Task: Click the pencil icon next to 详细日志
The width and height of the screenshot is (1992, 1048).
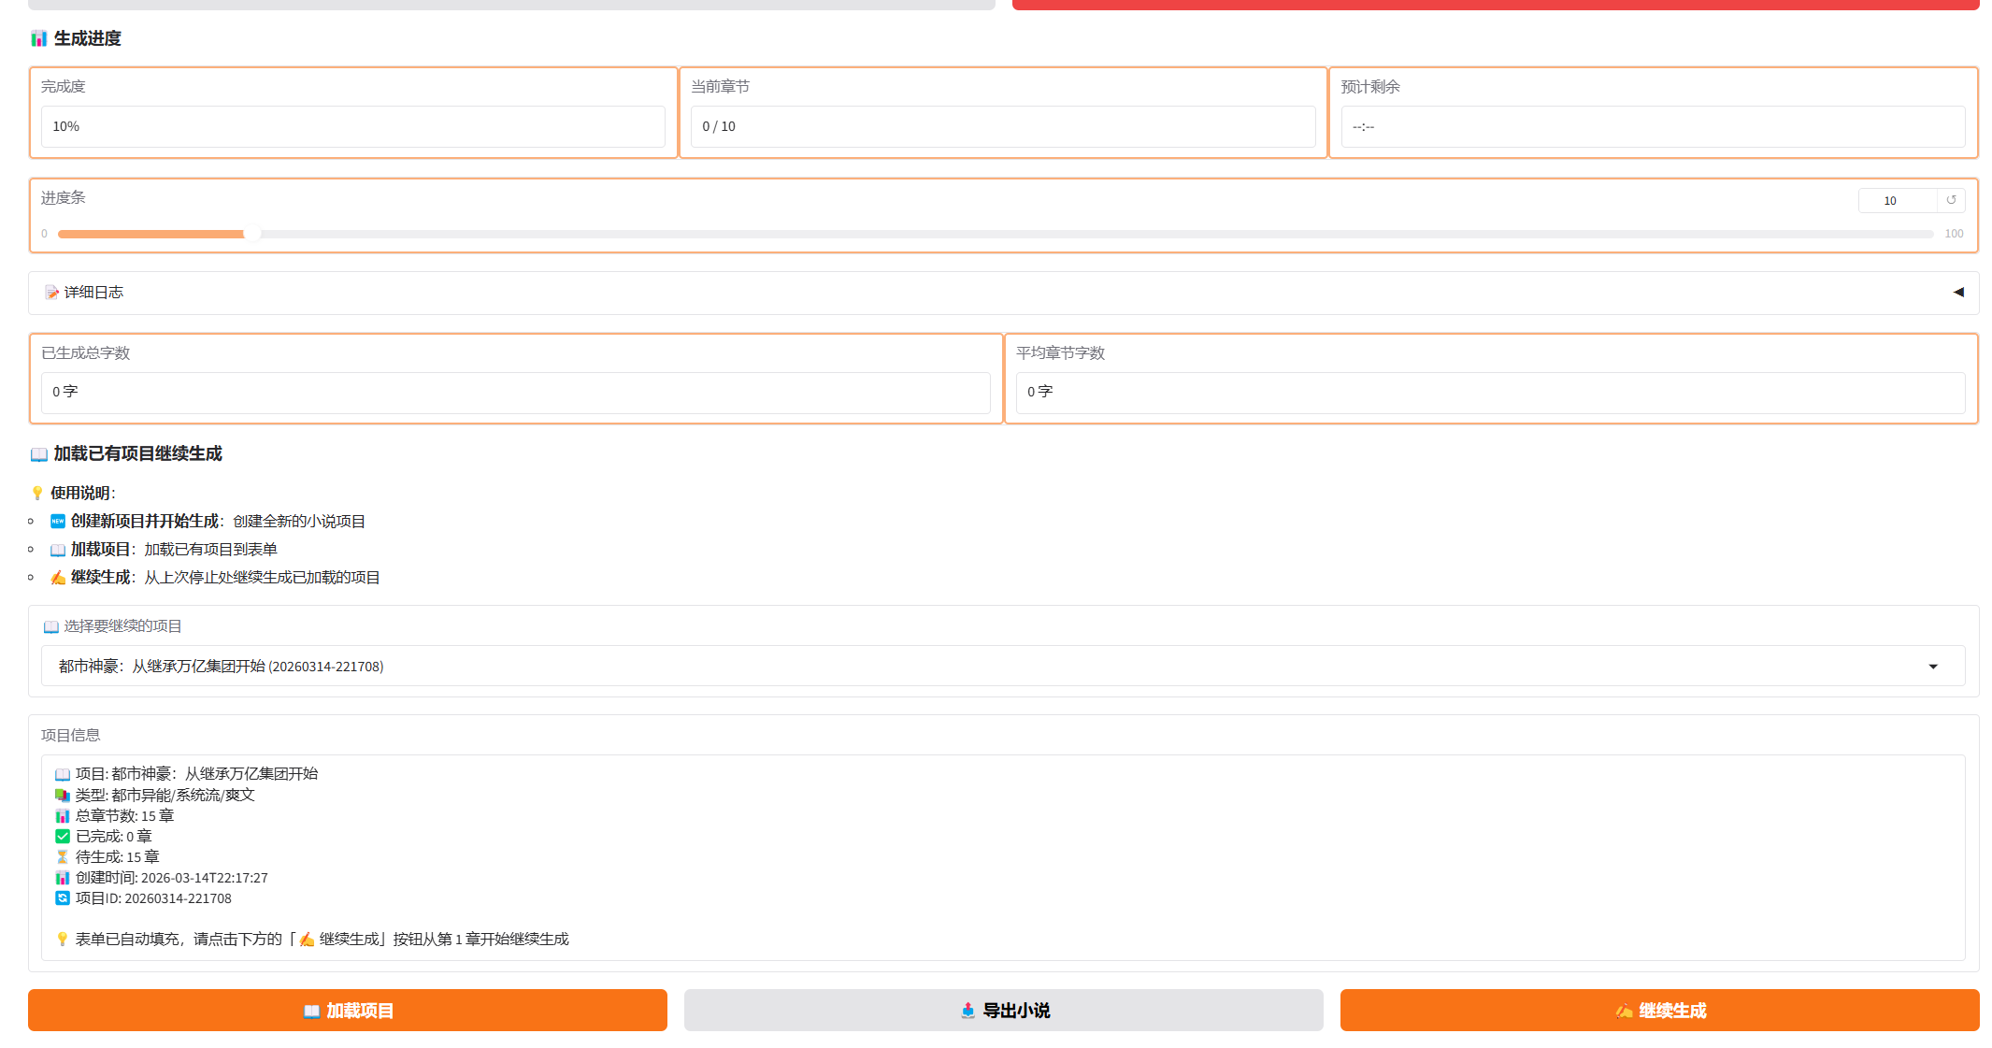Action: coord(51,293)
